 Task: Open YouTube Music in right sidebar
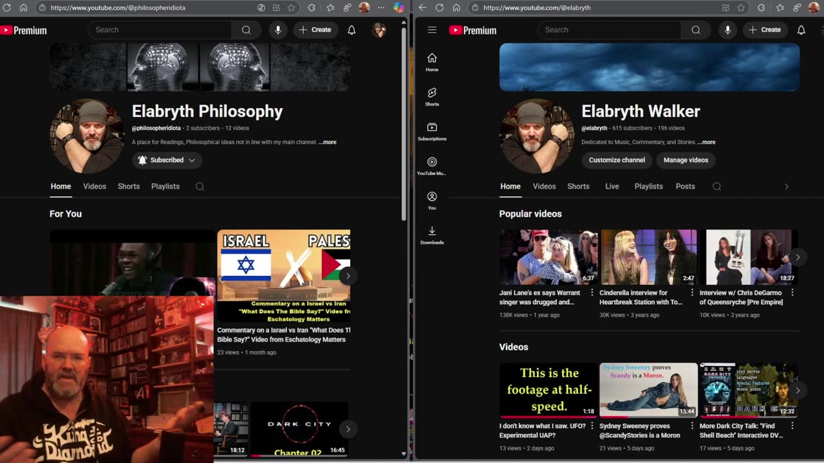tap(432, 167)
